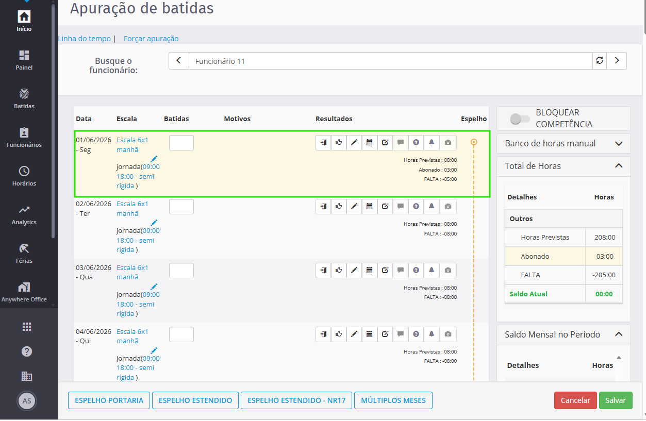
Task: Click the Batidas input for 01/06/2026
Action: [181, 143]
